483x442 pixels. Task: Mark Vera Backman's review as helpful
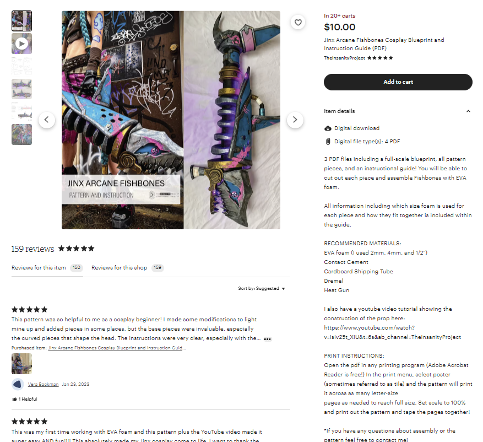pyautogui.click(x=25, y=399)
